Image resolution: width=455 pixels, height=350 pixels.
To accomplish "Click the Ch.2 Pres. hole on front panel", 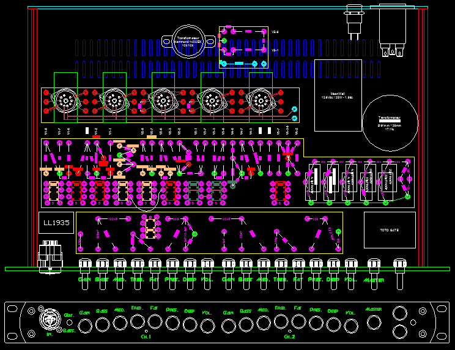I will [316, 323].
